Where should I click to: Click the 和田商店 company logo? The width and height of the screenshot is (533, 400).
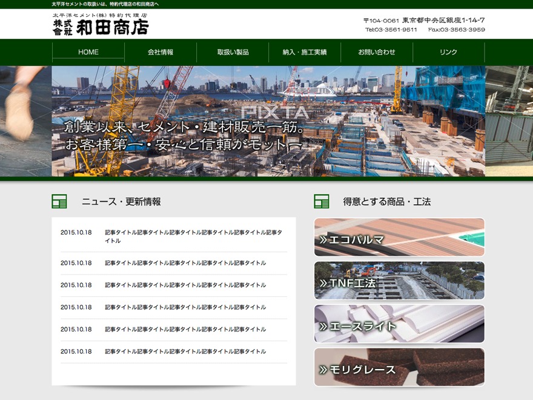pos(101,24)
